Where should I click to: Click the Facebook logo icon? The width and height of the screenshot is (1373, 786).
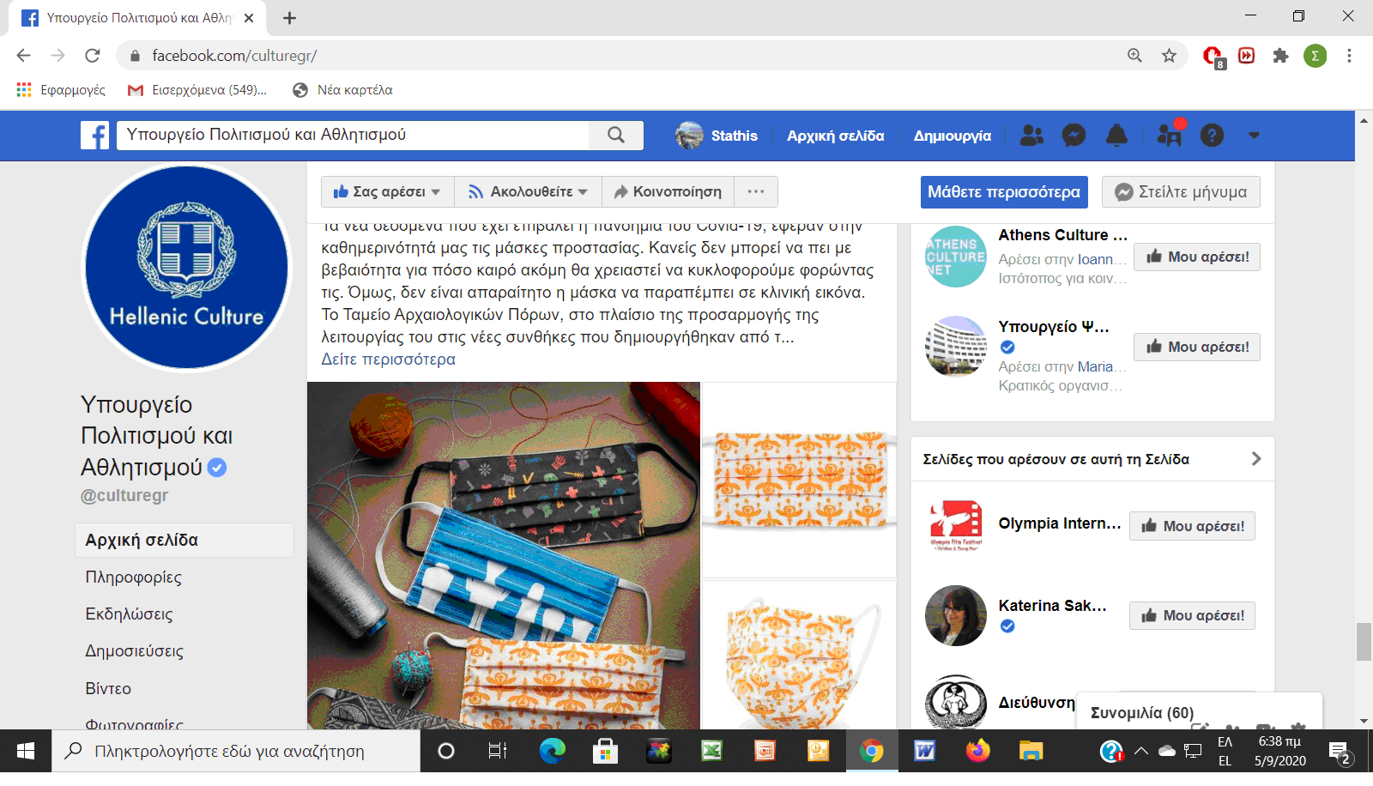coord(94,136)
